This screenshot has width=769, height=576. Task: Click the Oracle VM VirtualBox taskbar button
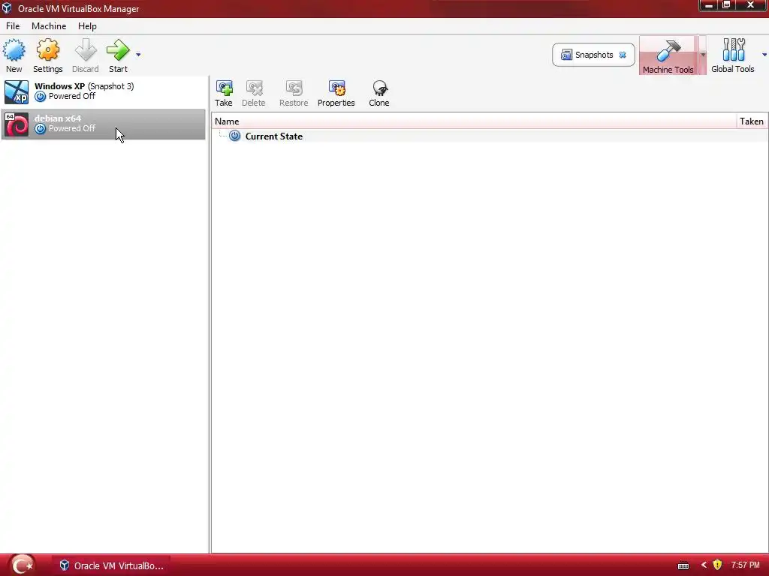pyautogui.click(x=111, y=565)
